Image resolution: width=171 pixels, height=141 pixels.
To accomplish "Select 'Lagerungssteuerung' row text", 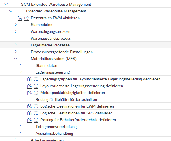I will pyautogui.click(x=53, y=72).
